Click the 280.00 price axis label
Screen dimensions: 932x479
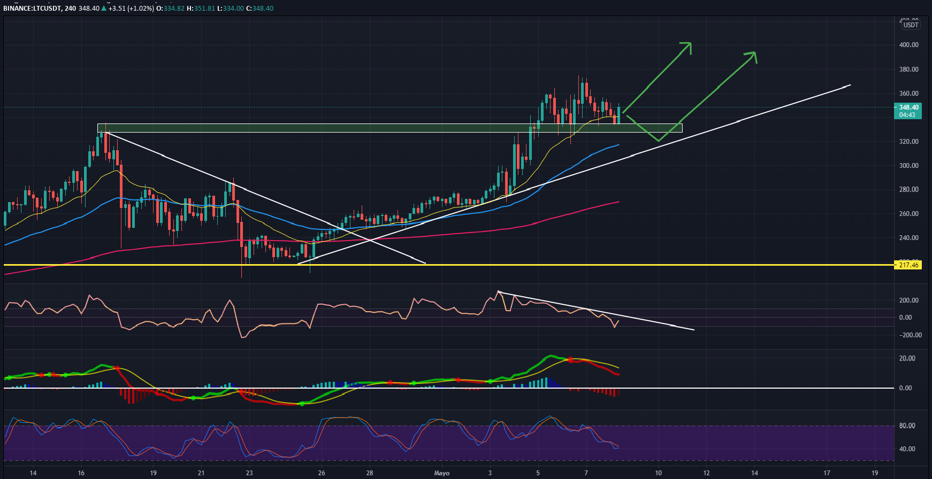(x=909, y=190)
